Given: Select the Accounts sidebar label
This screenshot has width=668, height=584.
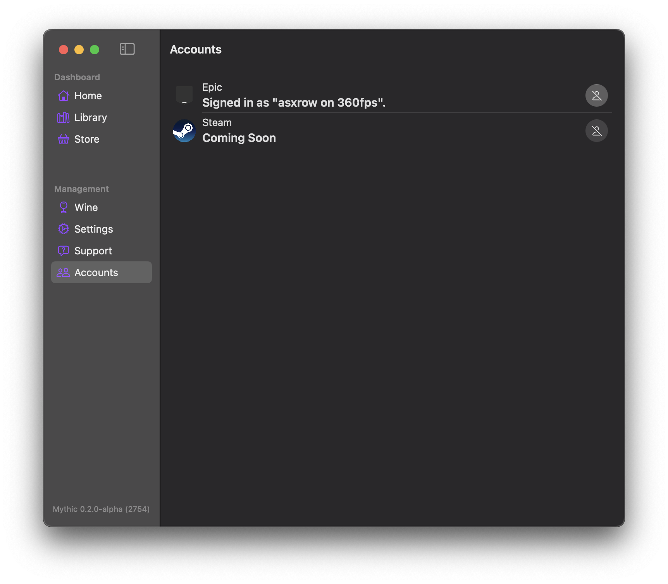Looking at the screenshot, I should [x=96, y=273].
